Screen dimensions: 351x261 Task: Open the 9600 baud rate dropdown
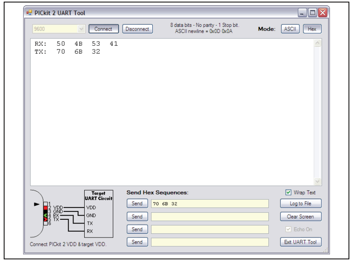pos(81,29)
